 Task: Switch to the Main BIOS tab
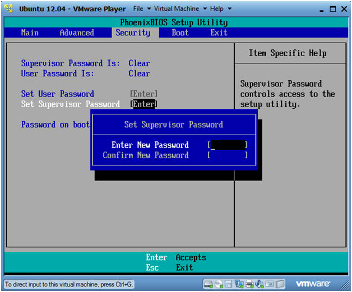click(x=30, y=33)
